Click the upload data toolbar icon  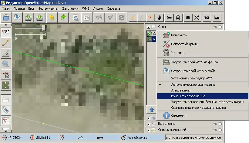coord(40,17)
